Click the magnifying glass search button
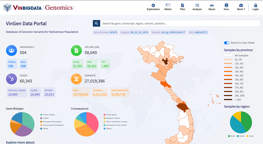The height and width of the screenshot is (144, 263). point(96,23)
